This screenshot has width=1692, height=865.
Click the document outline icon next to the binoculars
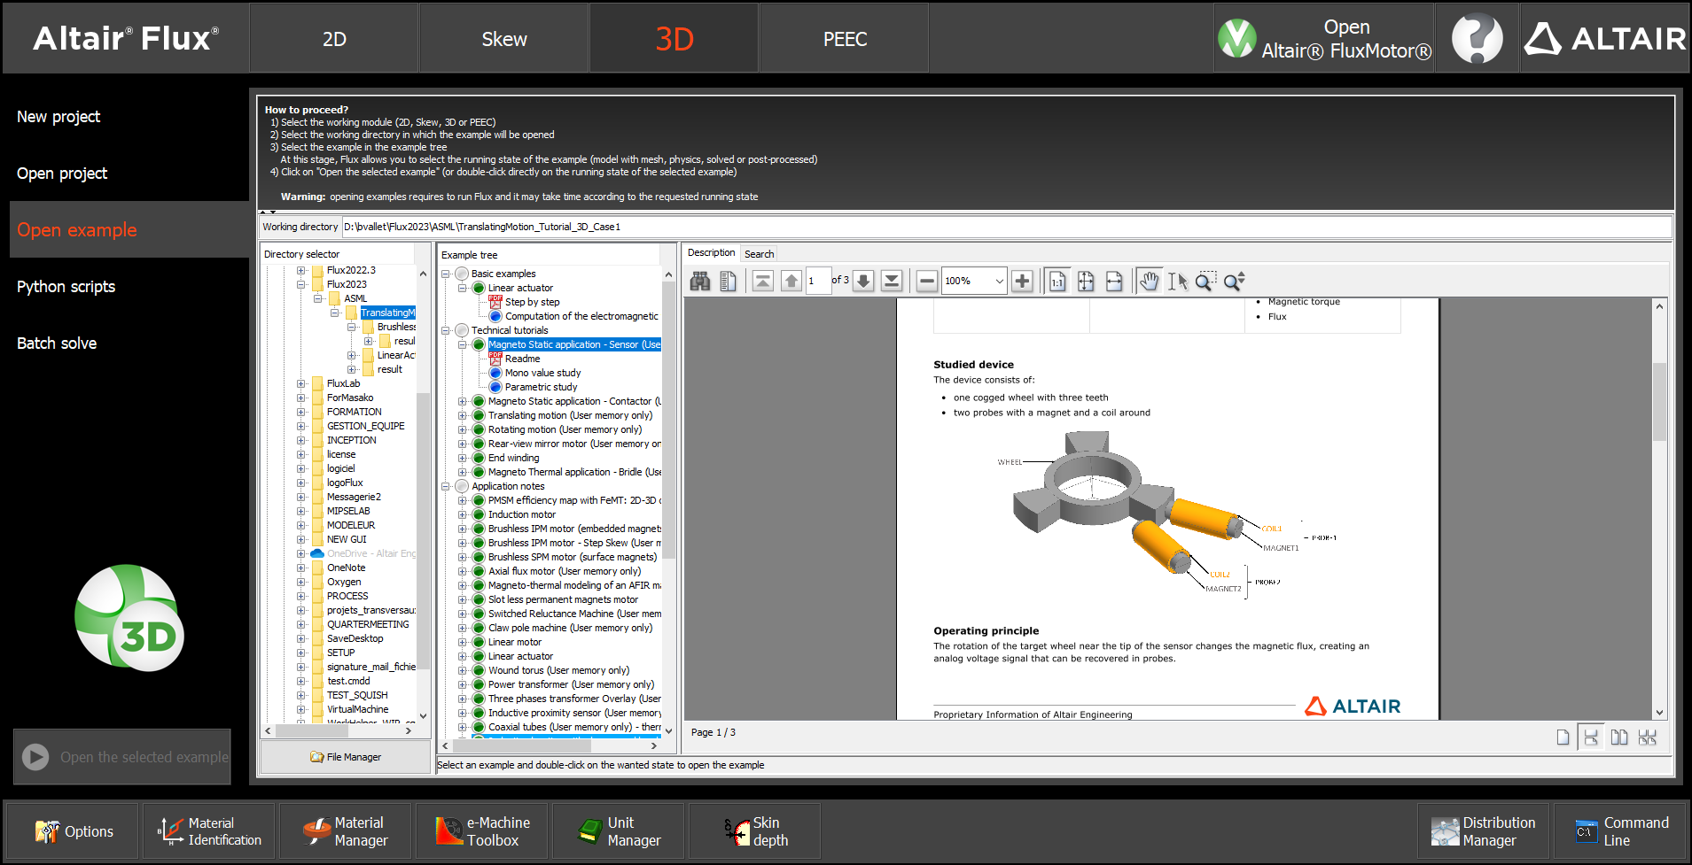[729, 282]
